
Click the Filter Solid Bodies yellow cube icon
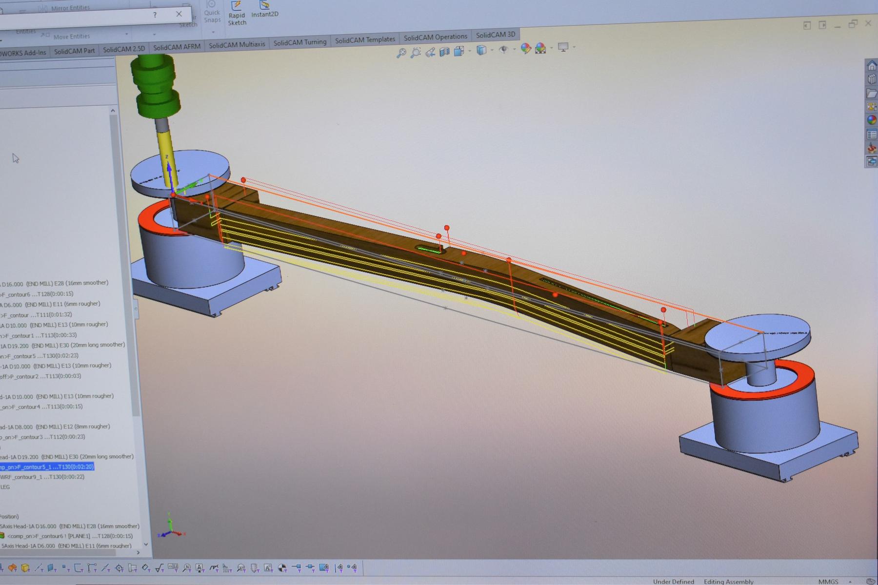click(25, 568)
